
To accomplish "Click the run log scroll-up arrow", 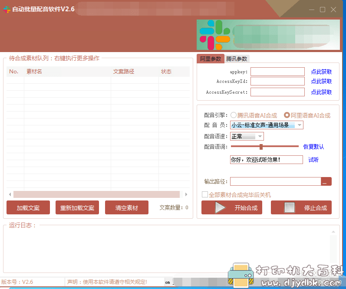I will click(x=333, y=232).
